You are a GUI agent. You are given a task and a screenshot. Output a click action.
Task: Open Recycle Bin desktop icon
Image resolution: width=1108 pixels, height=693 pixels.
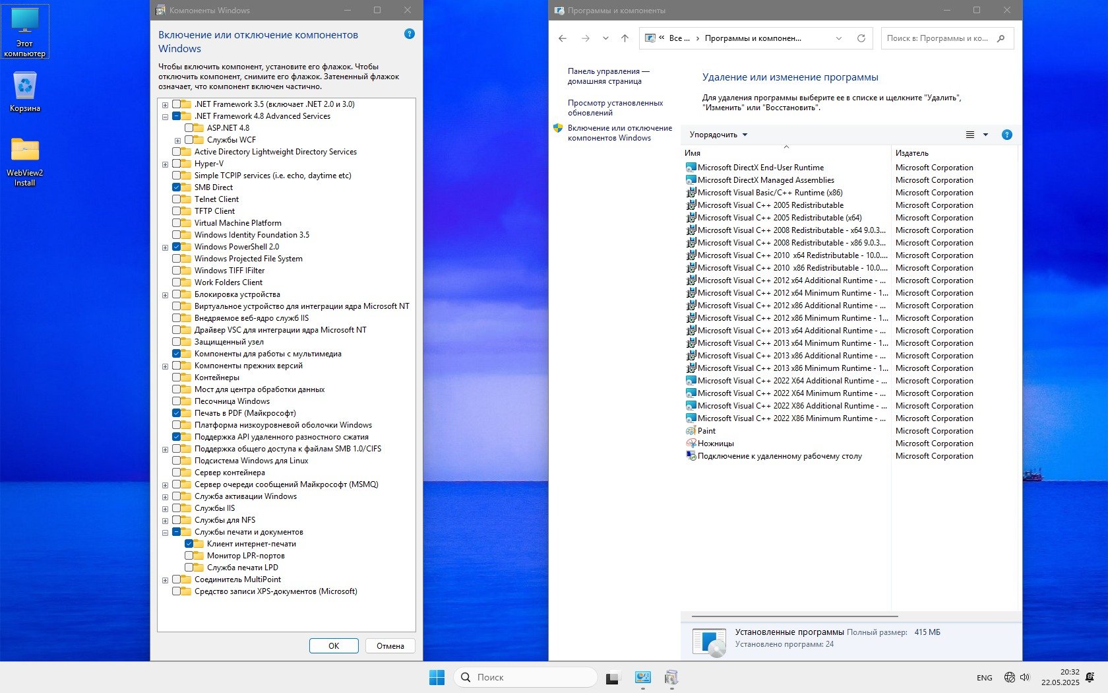click(25, 91)
